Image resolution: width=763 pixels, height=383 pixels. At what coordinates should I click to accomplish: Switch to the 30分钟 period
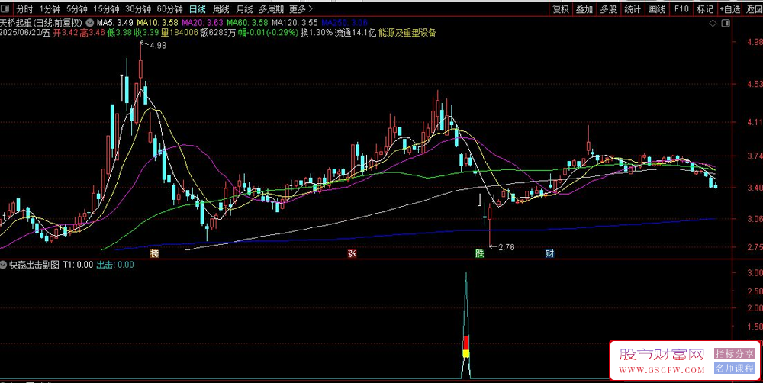(138, 8)
